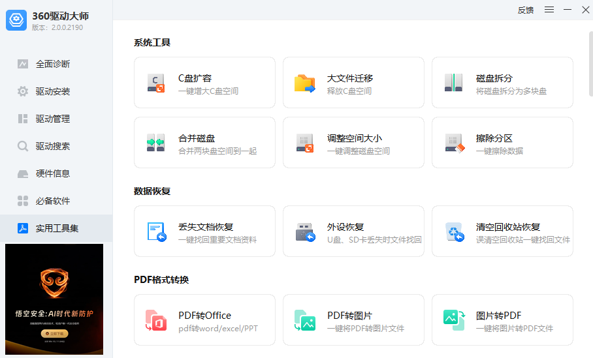Click the 悟空安全 advertisement banner
Screen dimensions: 593x358
54,299
